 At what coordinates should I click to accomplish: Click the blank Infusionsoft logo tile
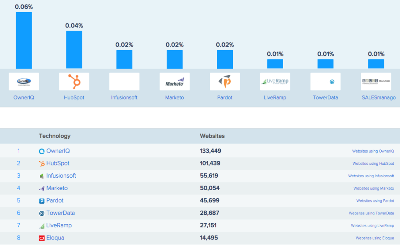click(x=124, y=81)
